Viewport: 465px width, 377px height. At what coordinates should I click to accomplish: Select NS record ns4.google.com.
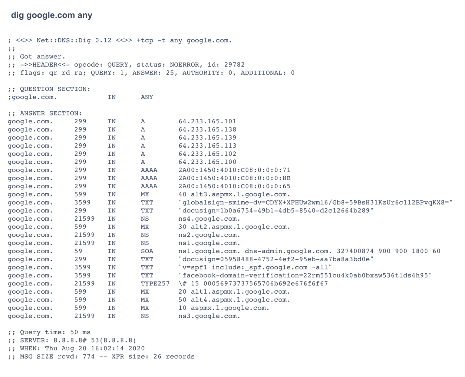tap(209, 219)
